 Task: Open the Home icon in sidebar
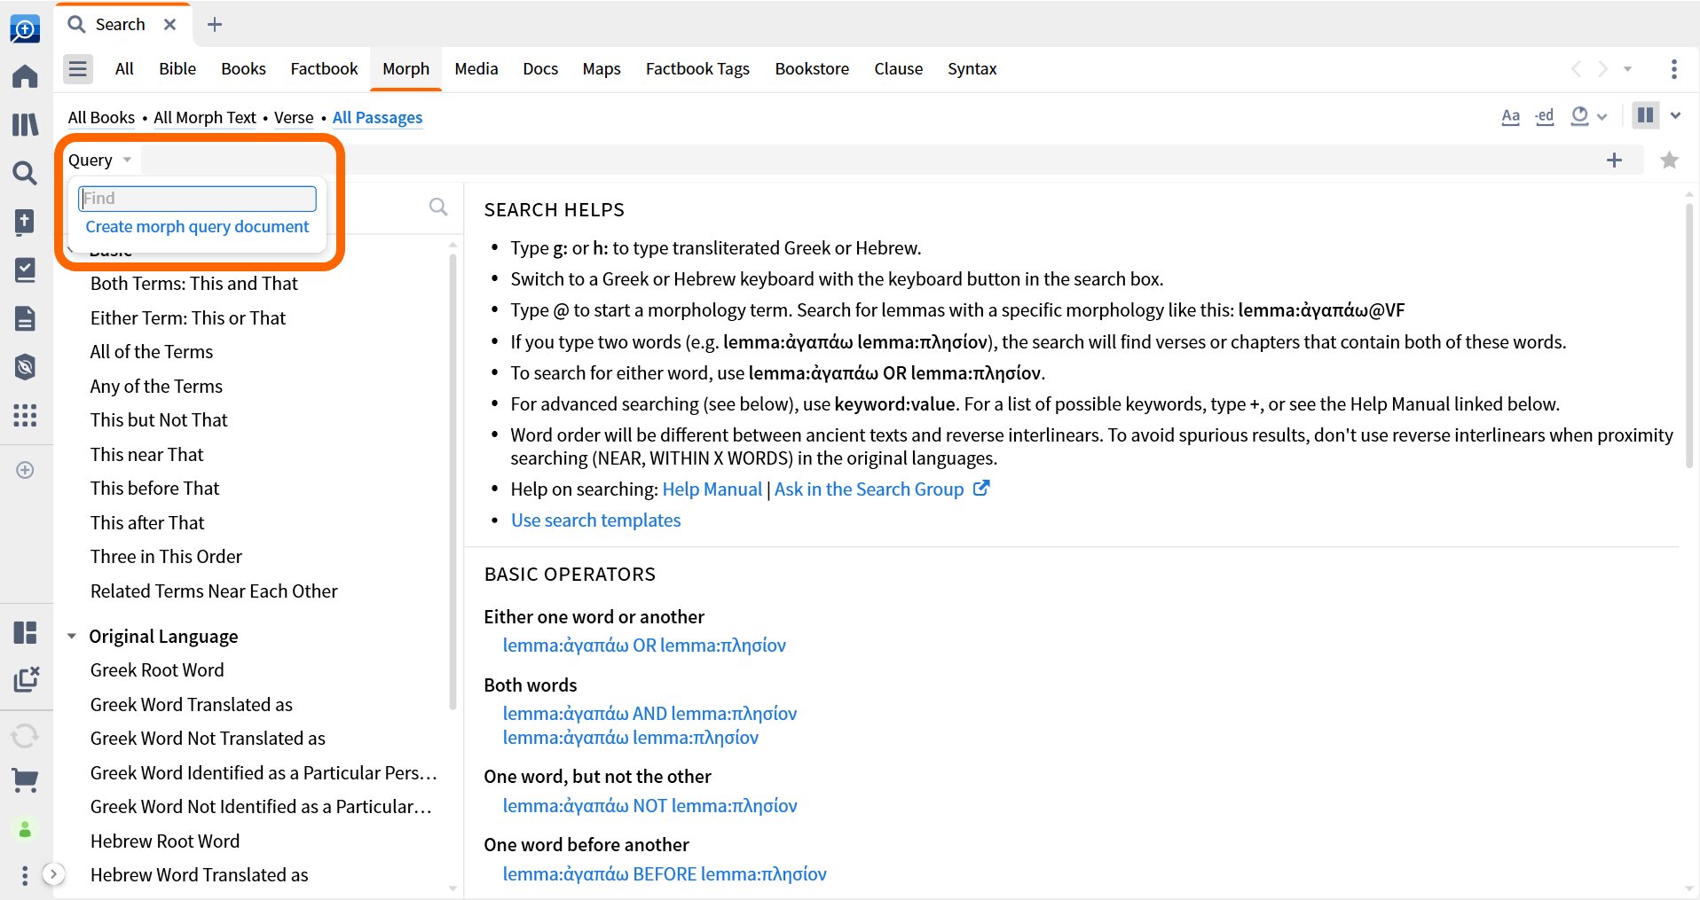pos(25,76)
